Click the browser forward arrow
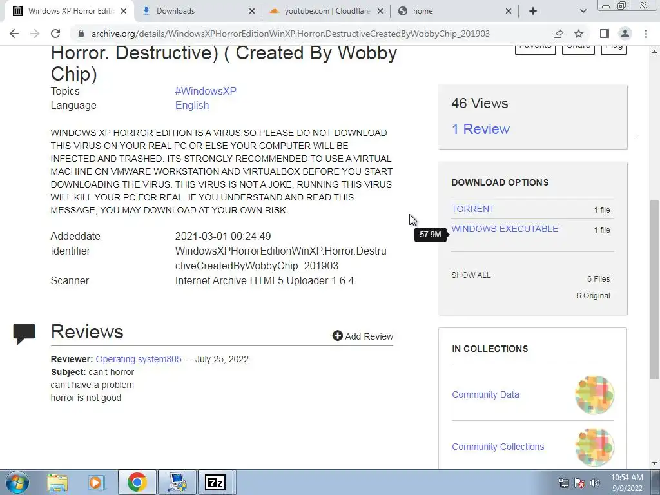This screenshot has height=495, width=660. pyautogui.click(x=35, y=34)
